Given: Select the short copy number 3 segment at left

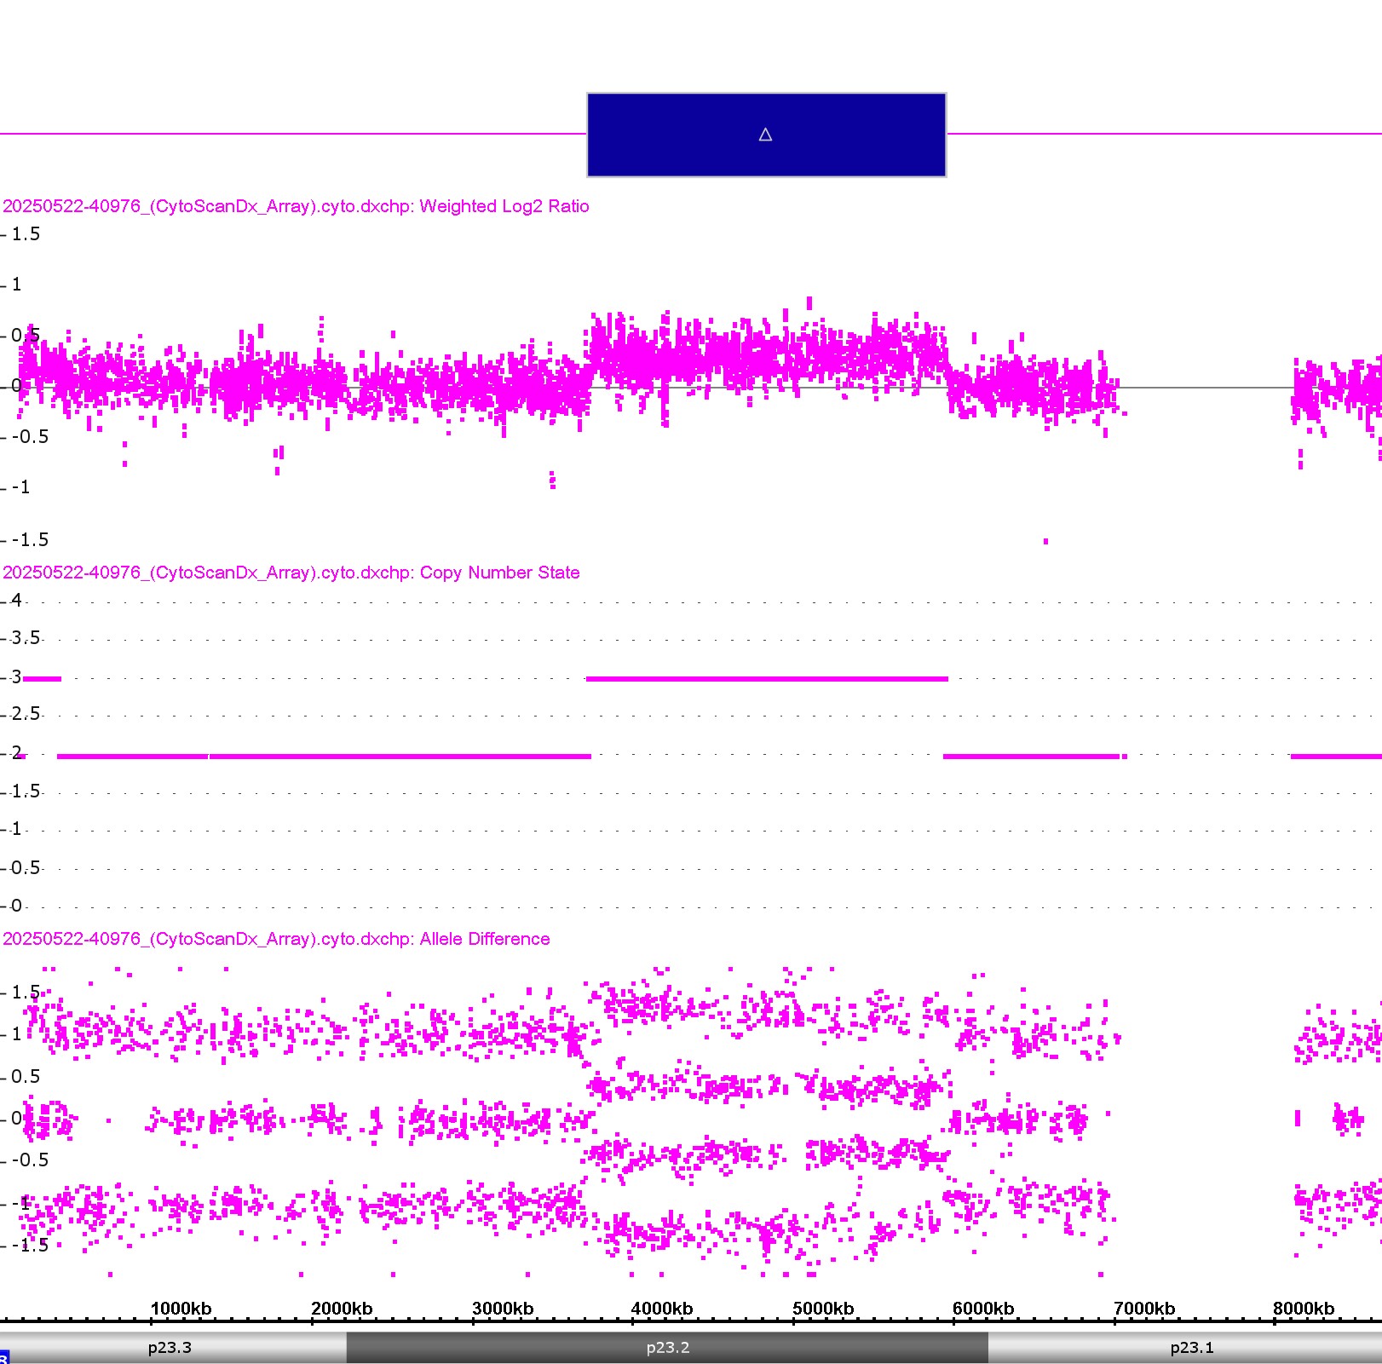Looking at the screenshot, I should pos(42,679).
